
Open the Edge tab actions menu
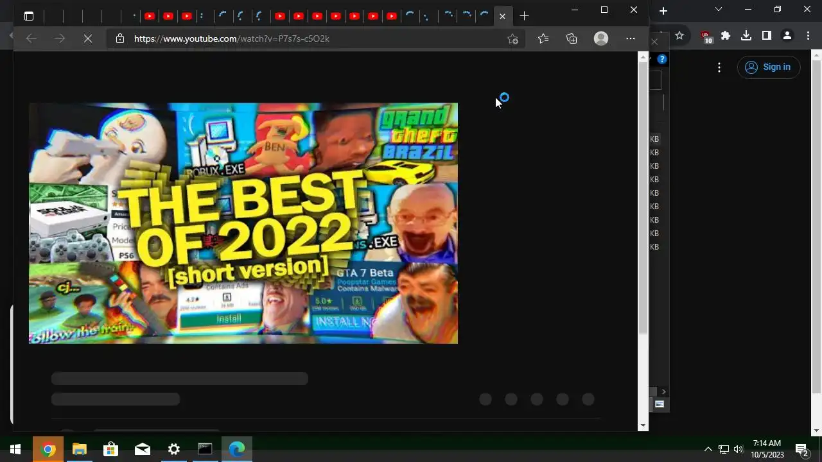pos(29,16)
